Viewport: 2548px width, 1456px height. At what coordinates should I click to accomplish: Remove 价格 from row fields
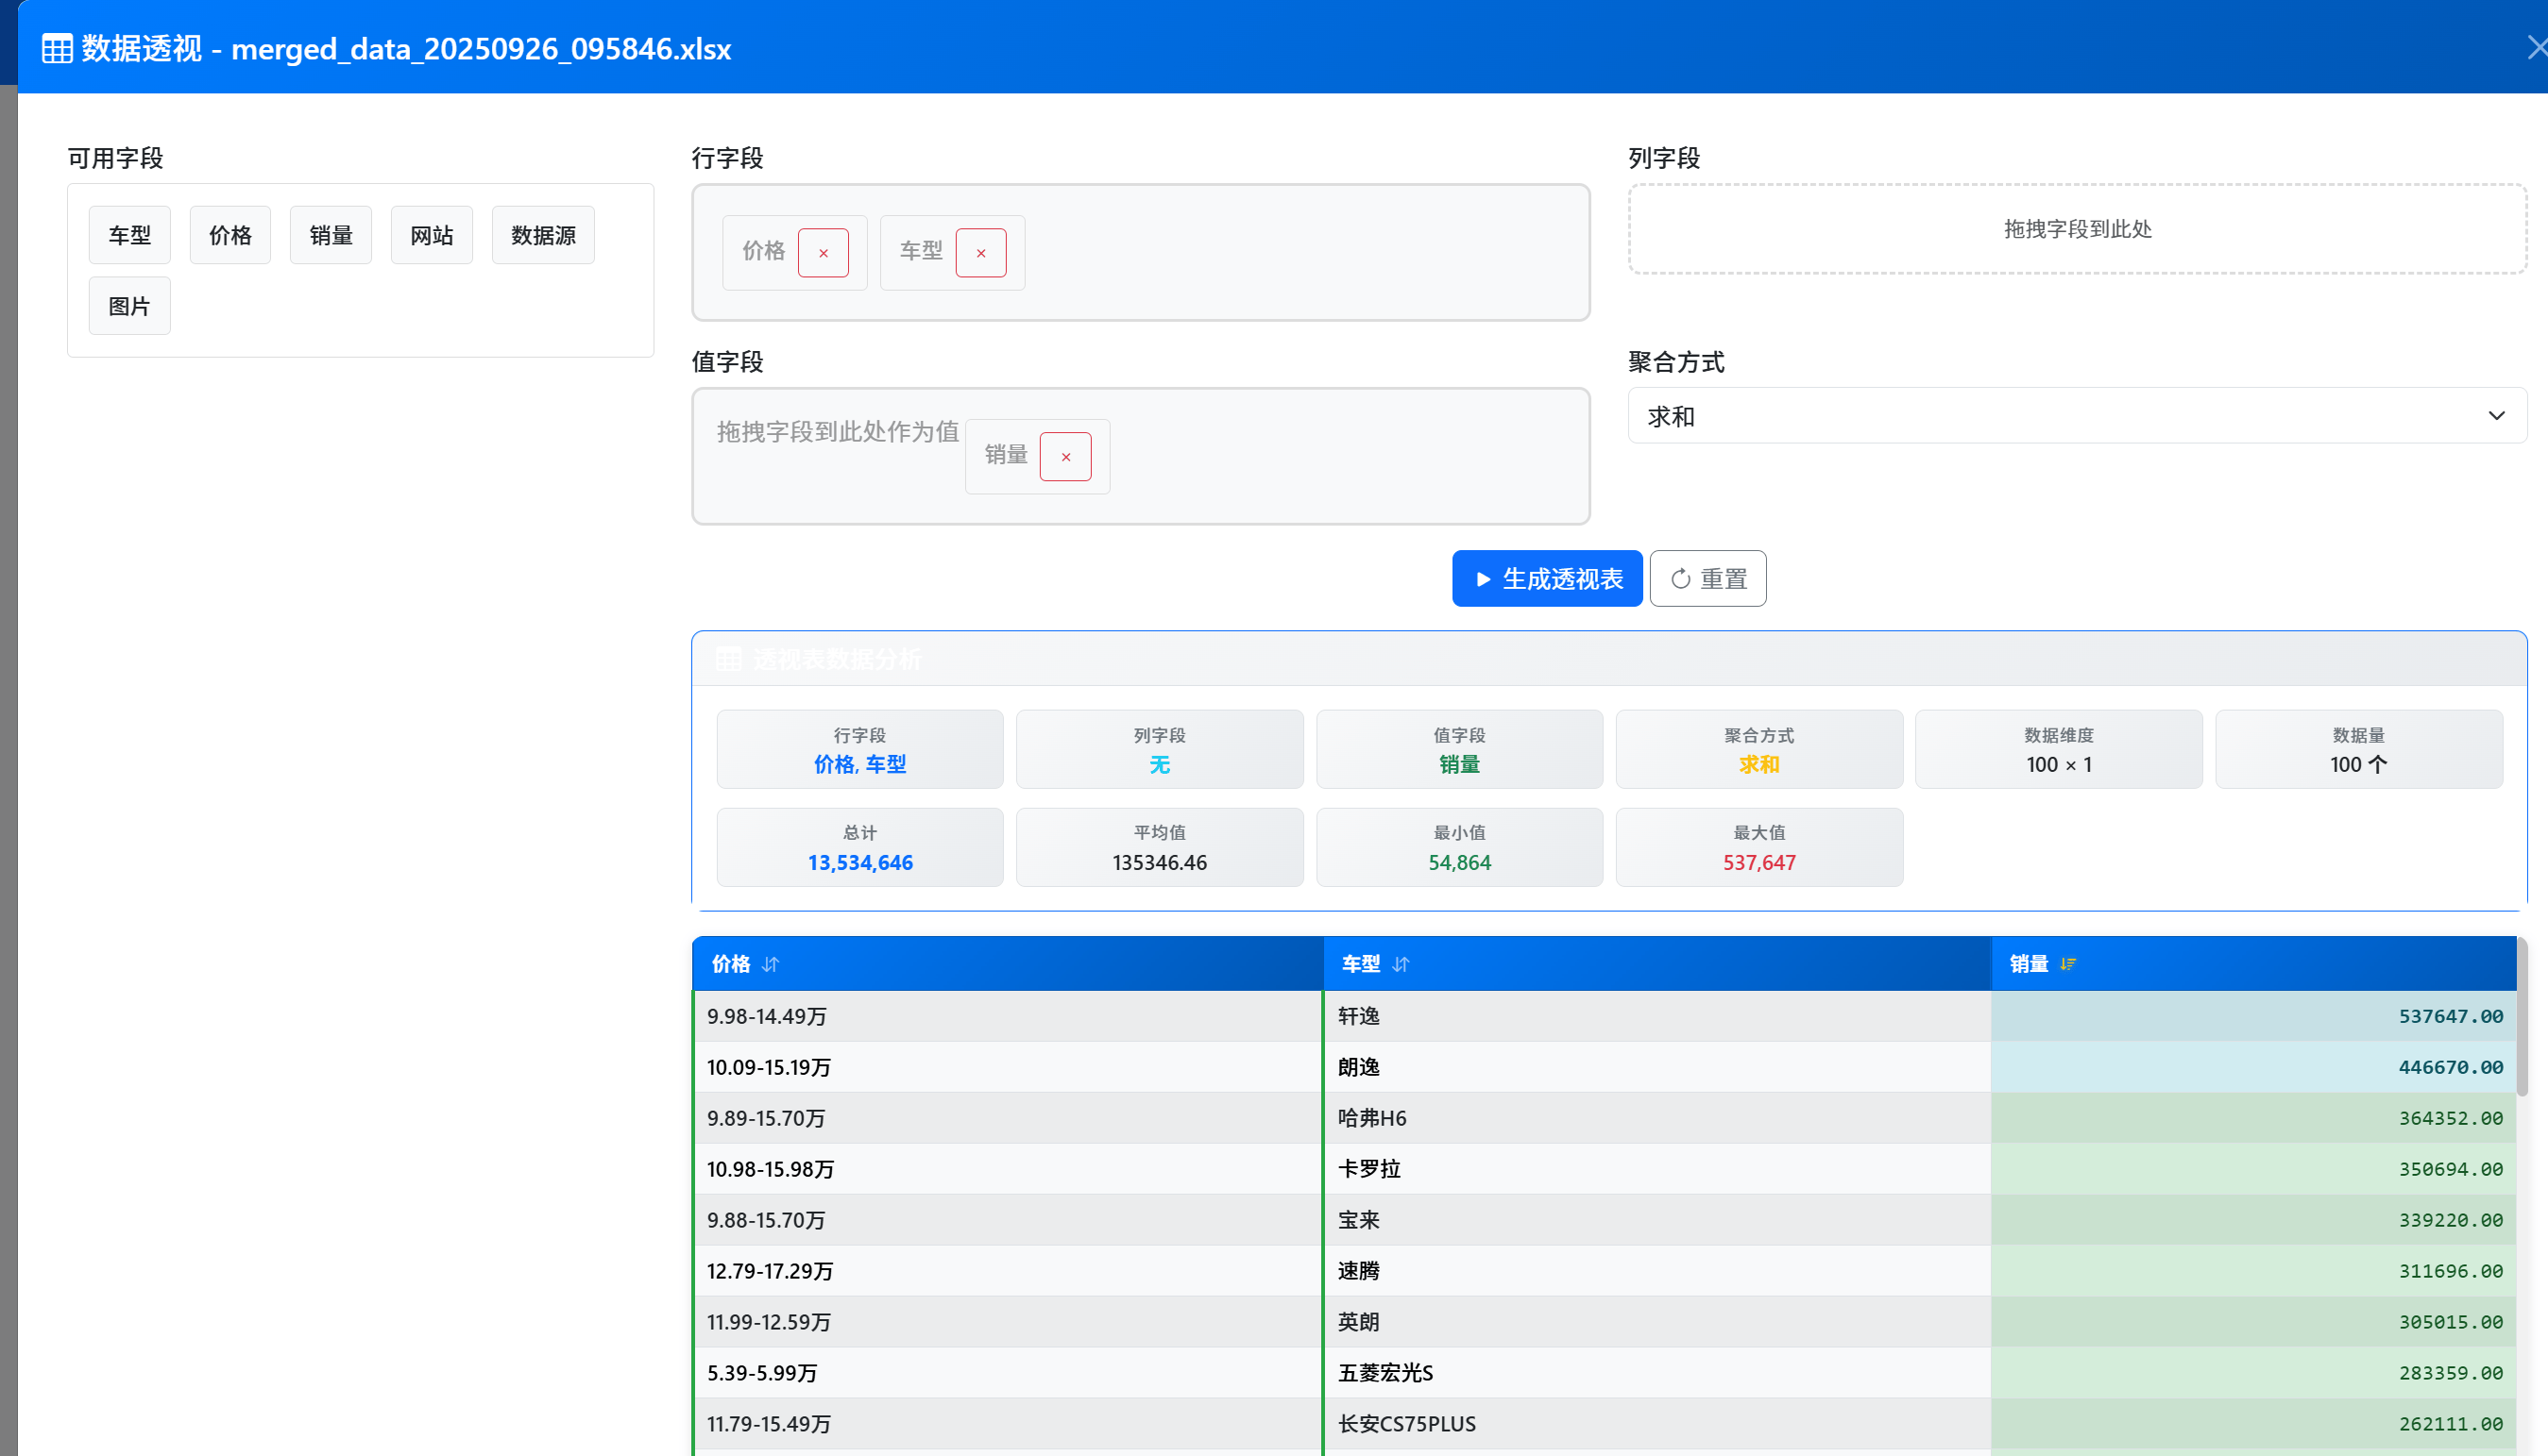coord(823,253)
